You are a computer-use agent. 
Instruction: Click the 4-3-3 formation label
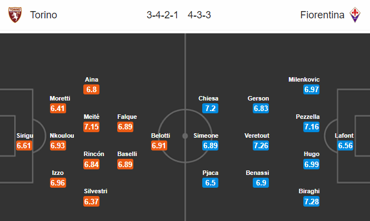click(199, 15)
